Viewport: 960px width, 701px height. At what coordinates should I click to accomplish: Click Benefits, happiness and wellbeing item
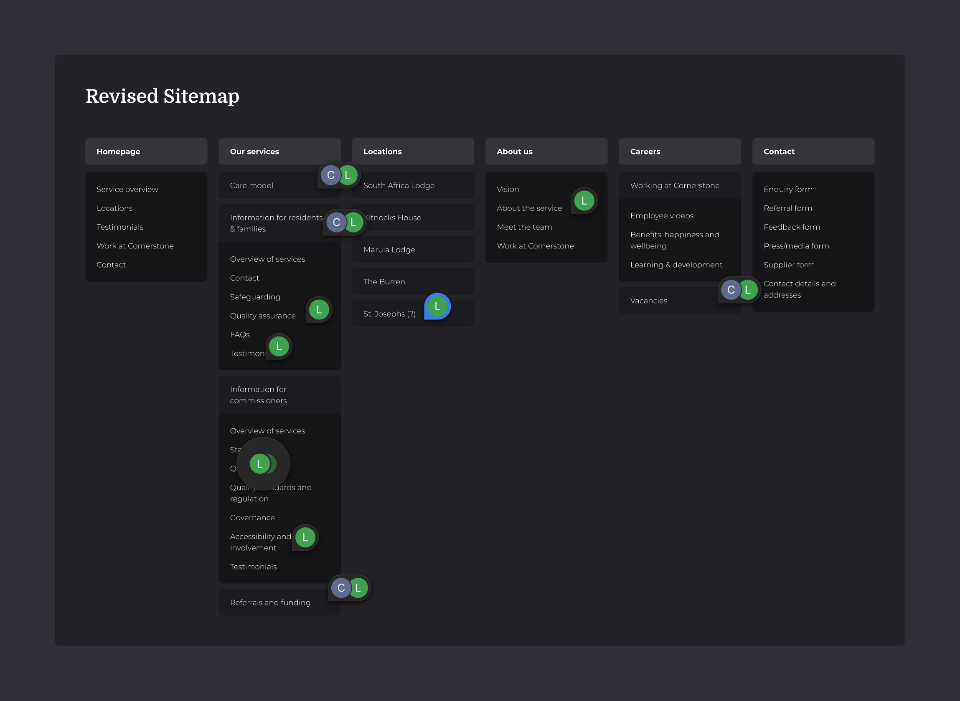[675, 240]
